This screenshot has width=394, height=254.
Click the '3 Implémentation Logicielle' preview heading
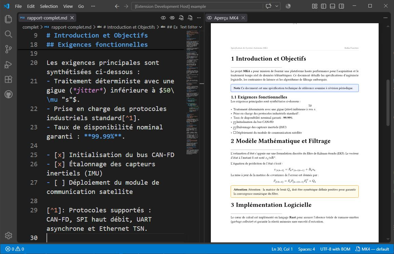click(271, 205)
